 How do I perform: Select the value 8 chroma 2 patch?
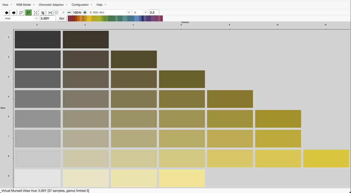86,159
